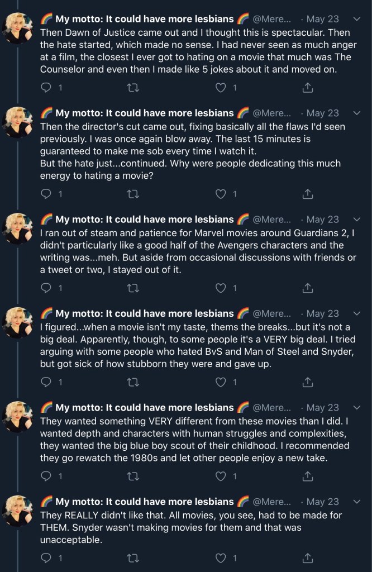This screenshot has width=372, height=572.
Task: Retweet the Guardians 2 Marvel tweet
Action: point(134,288)
